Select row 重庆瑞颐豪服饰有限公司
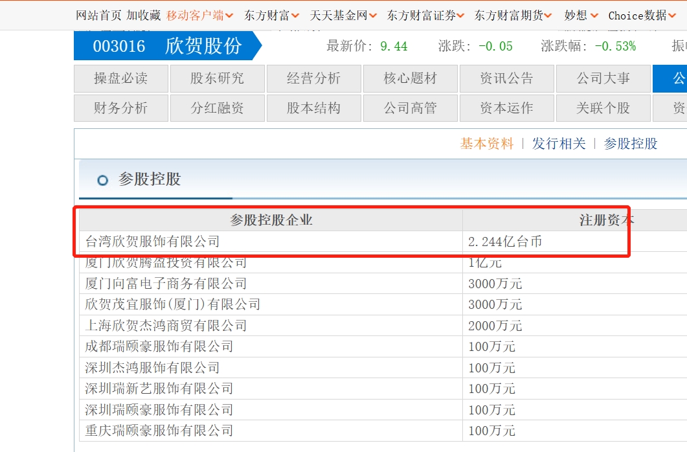 383,431
